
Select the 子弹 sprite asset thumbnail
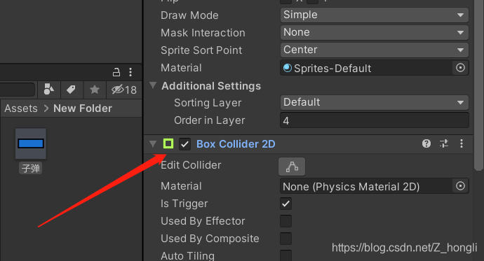31,143
